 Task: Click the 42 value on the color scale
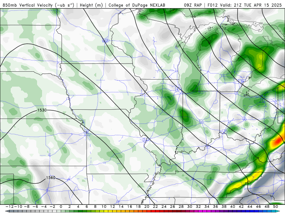tap(241, 207)
